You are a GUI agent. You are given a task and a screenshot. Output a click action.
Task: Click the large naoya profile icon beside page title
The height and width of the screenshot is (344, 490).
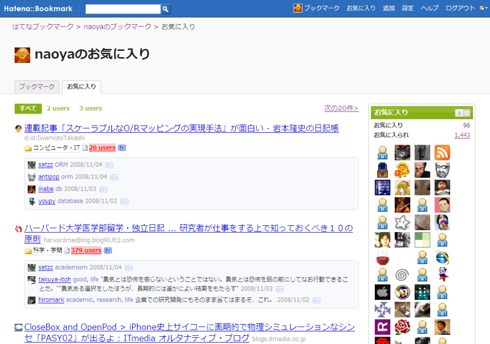tap(23, 55)
